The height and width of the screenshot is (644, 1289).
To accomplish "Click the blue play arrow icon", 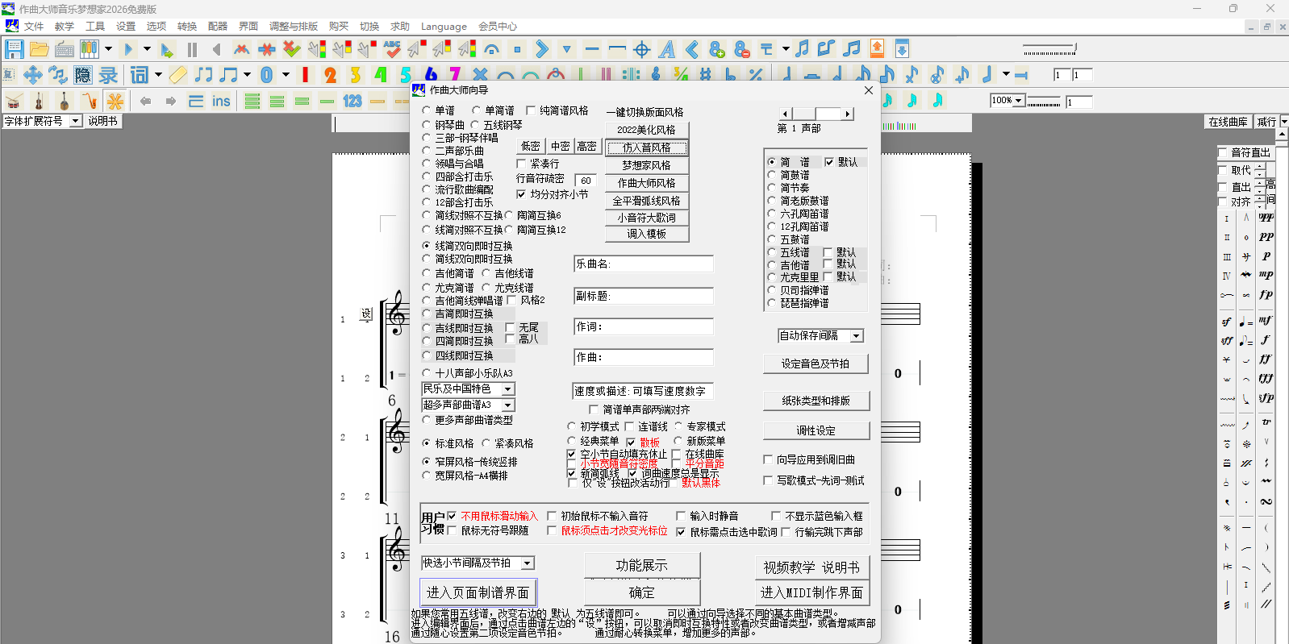I will [x=128, y=49].
